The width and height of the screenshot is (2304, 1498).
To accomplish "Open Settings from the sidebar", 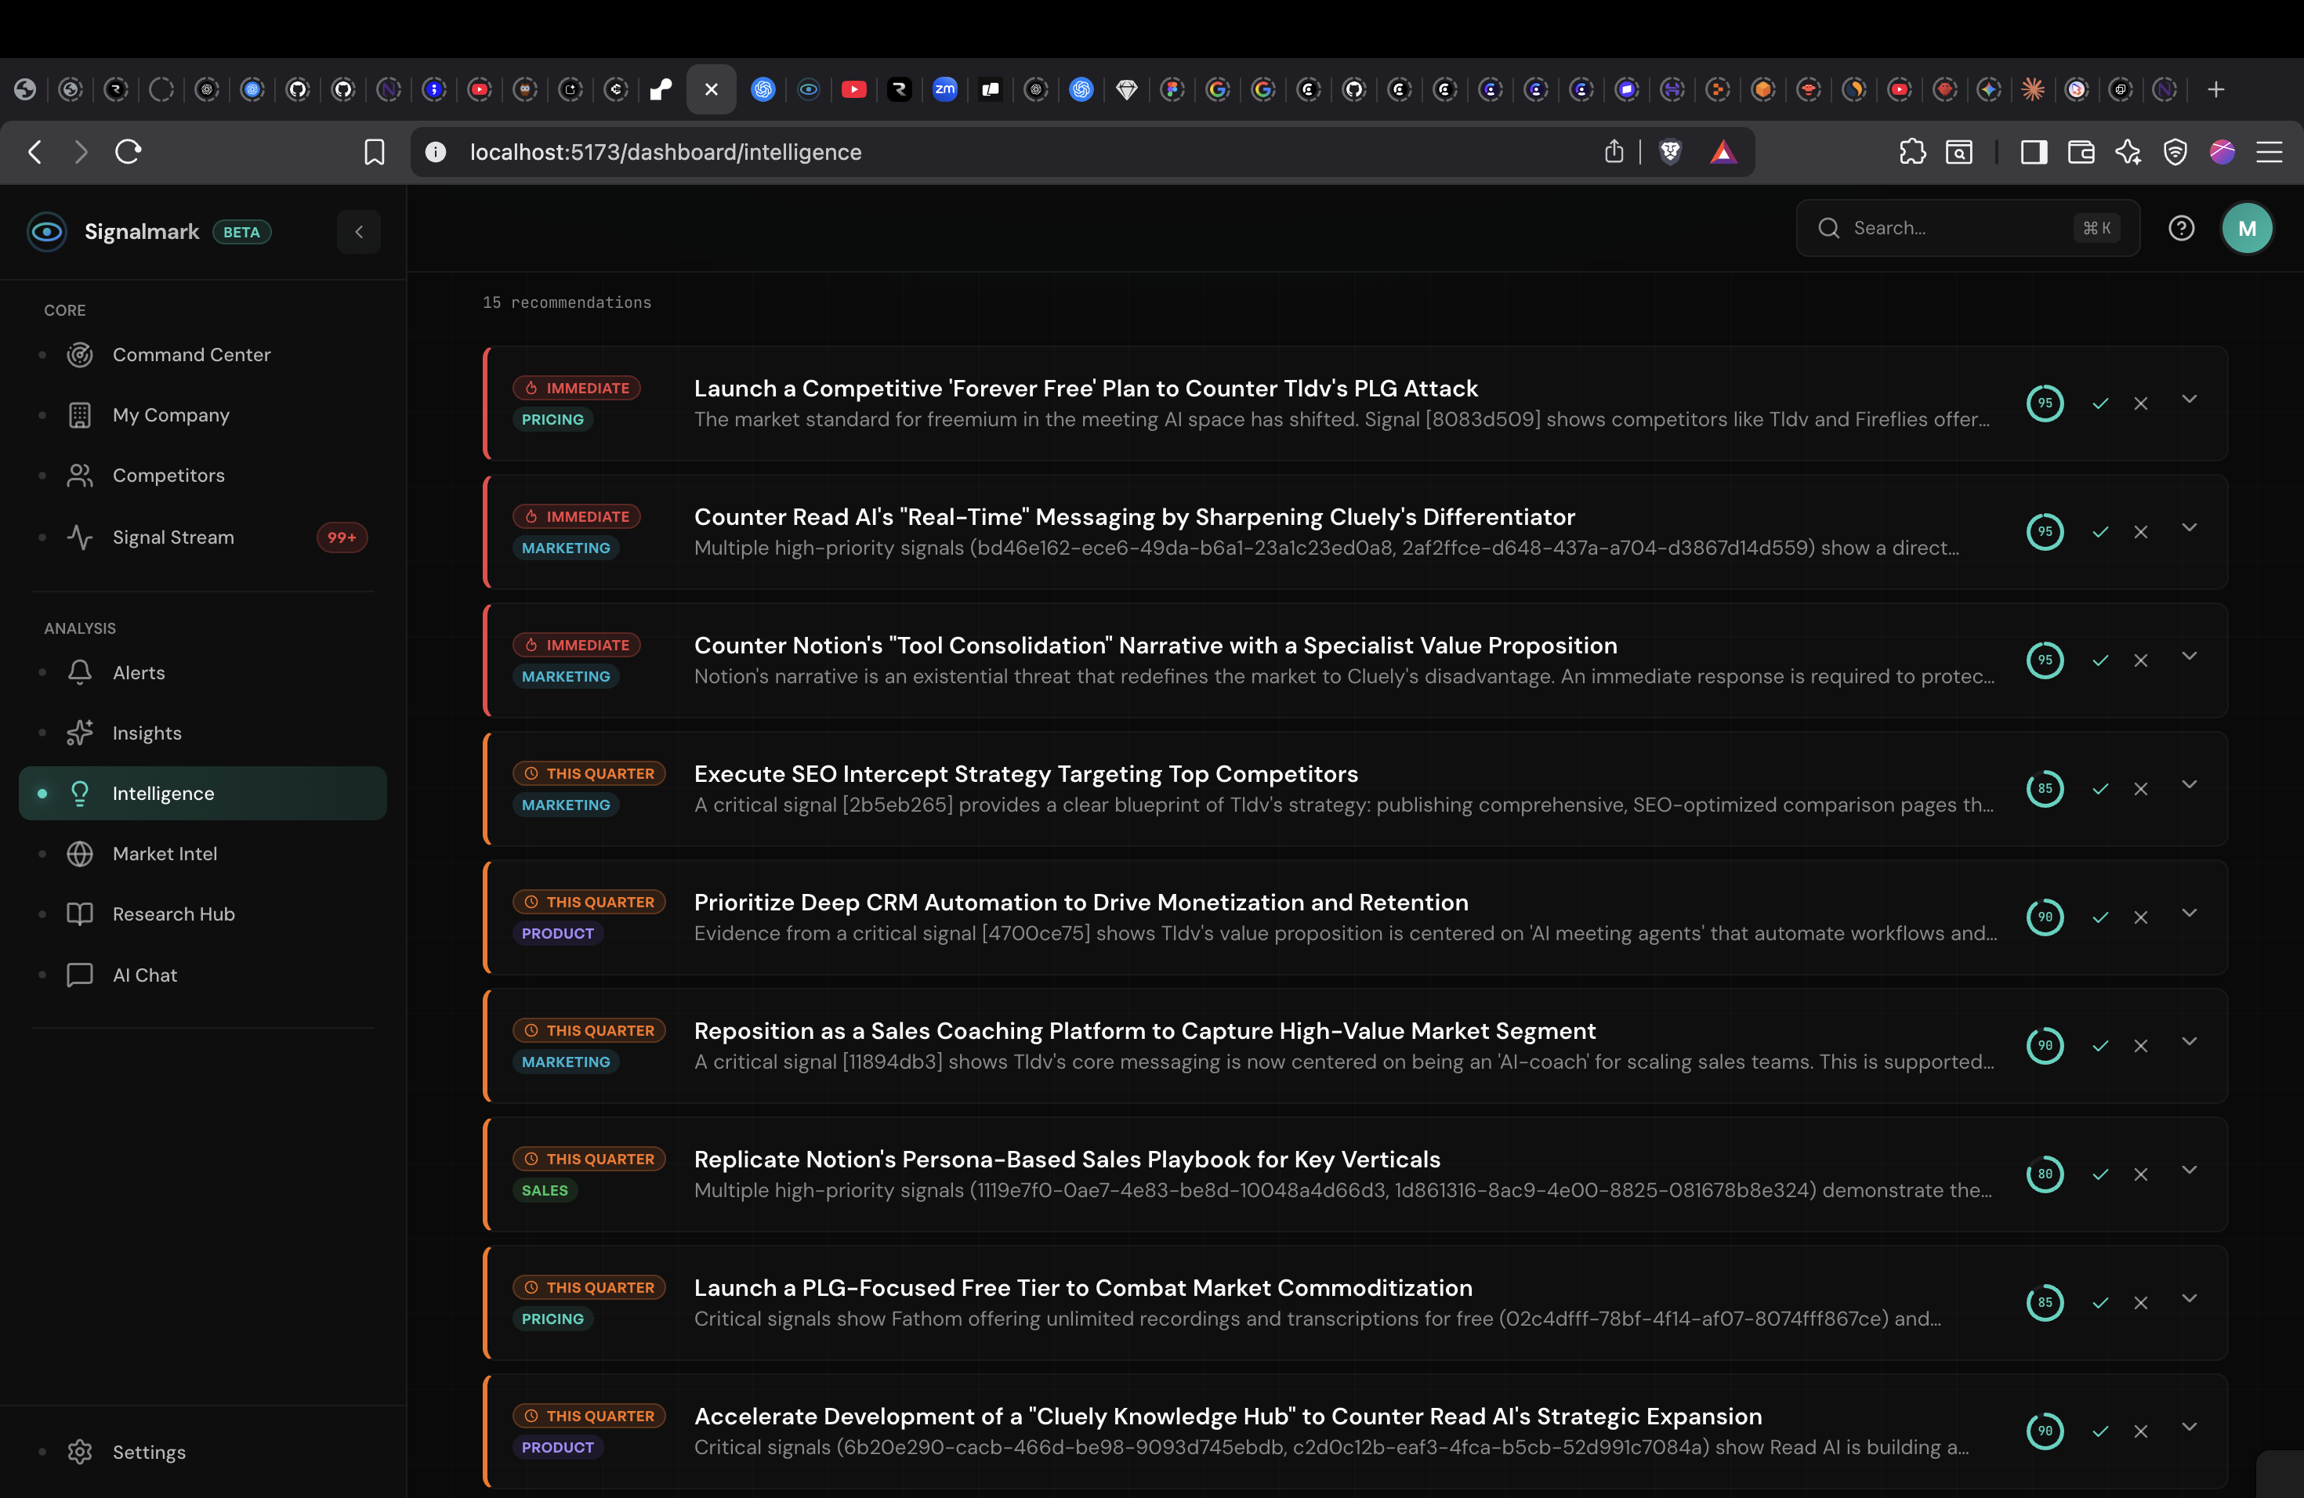I will point(149,1452).
